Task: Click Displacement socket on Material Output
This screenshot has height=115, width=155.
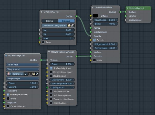Action: tap(126, 20)
